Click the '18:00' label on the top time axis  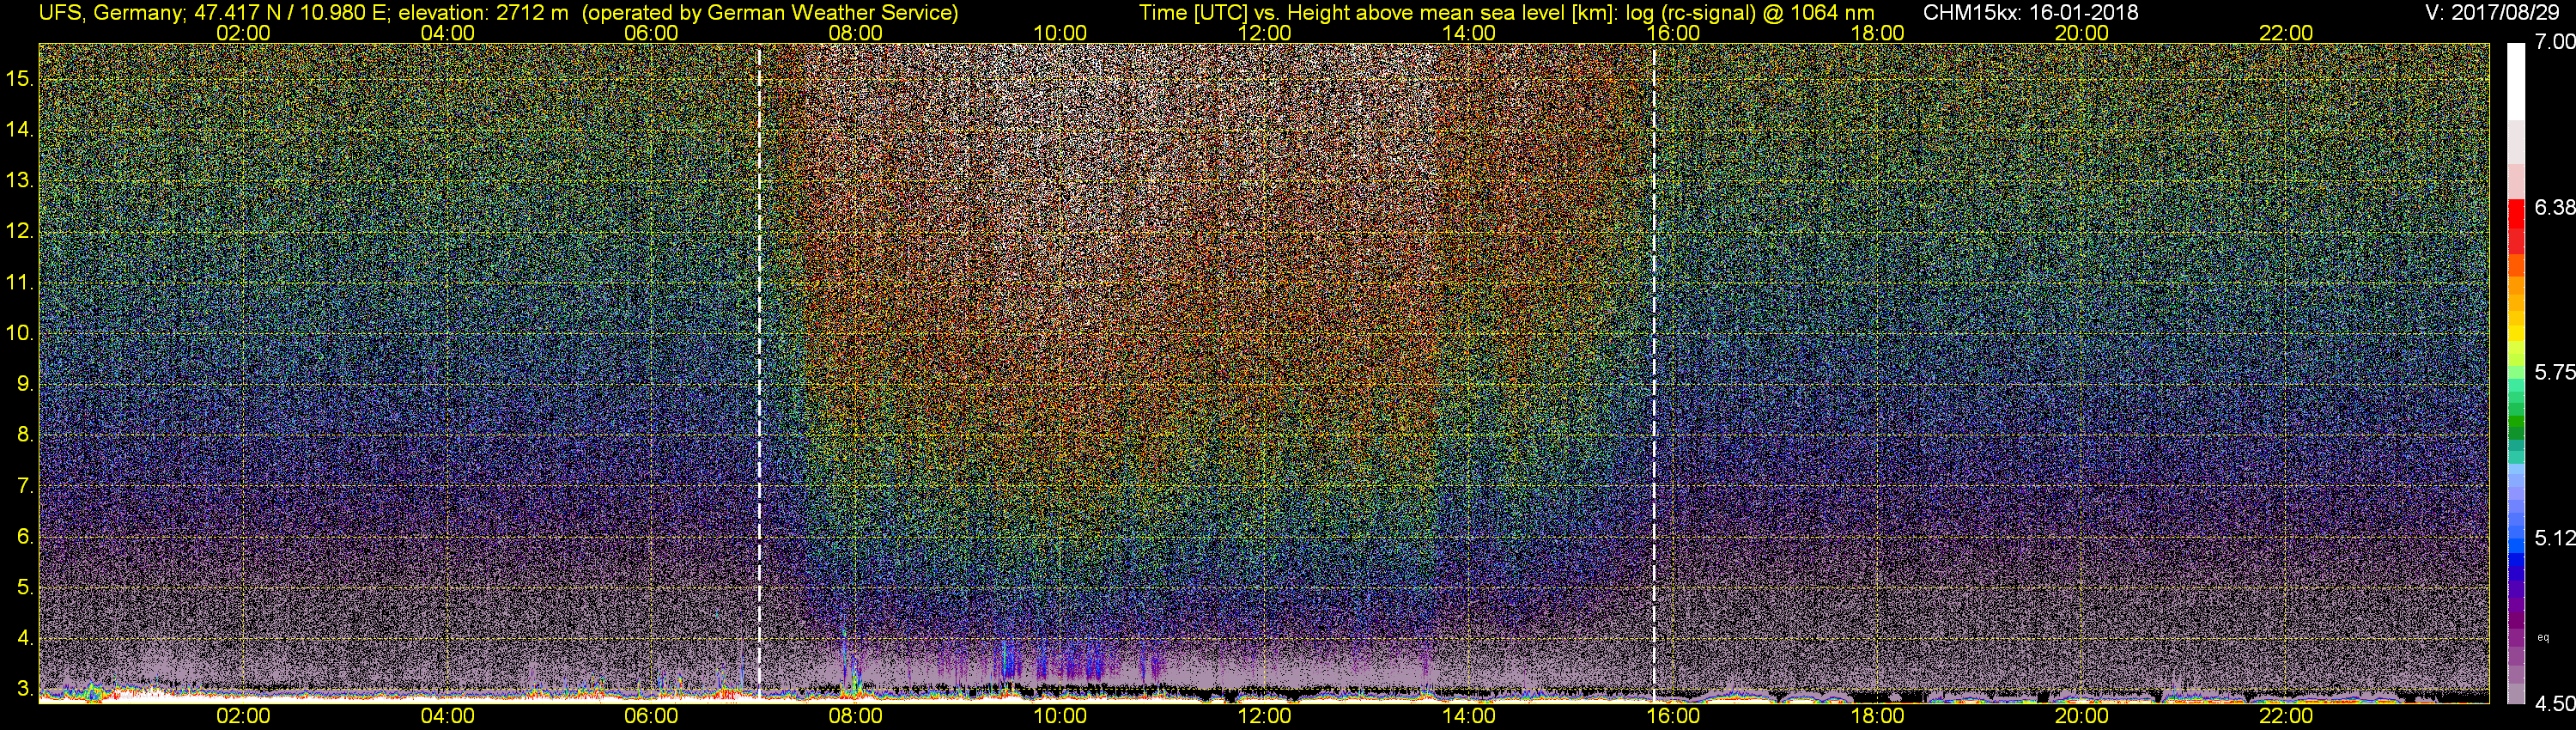(x=1877, y=33)
